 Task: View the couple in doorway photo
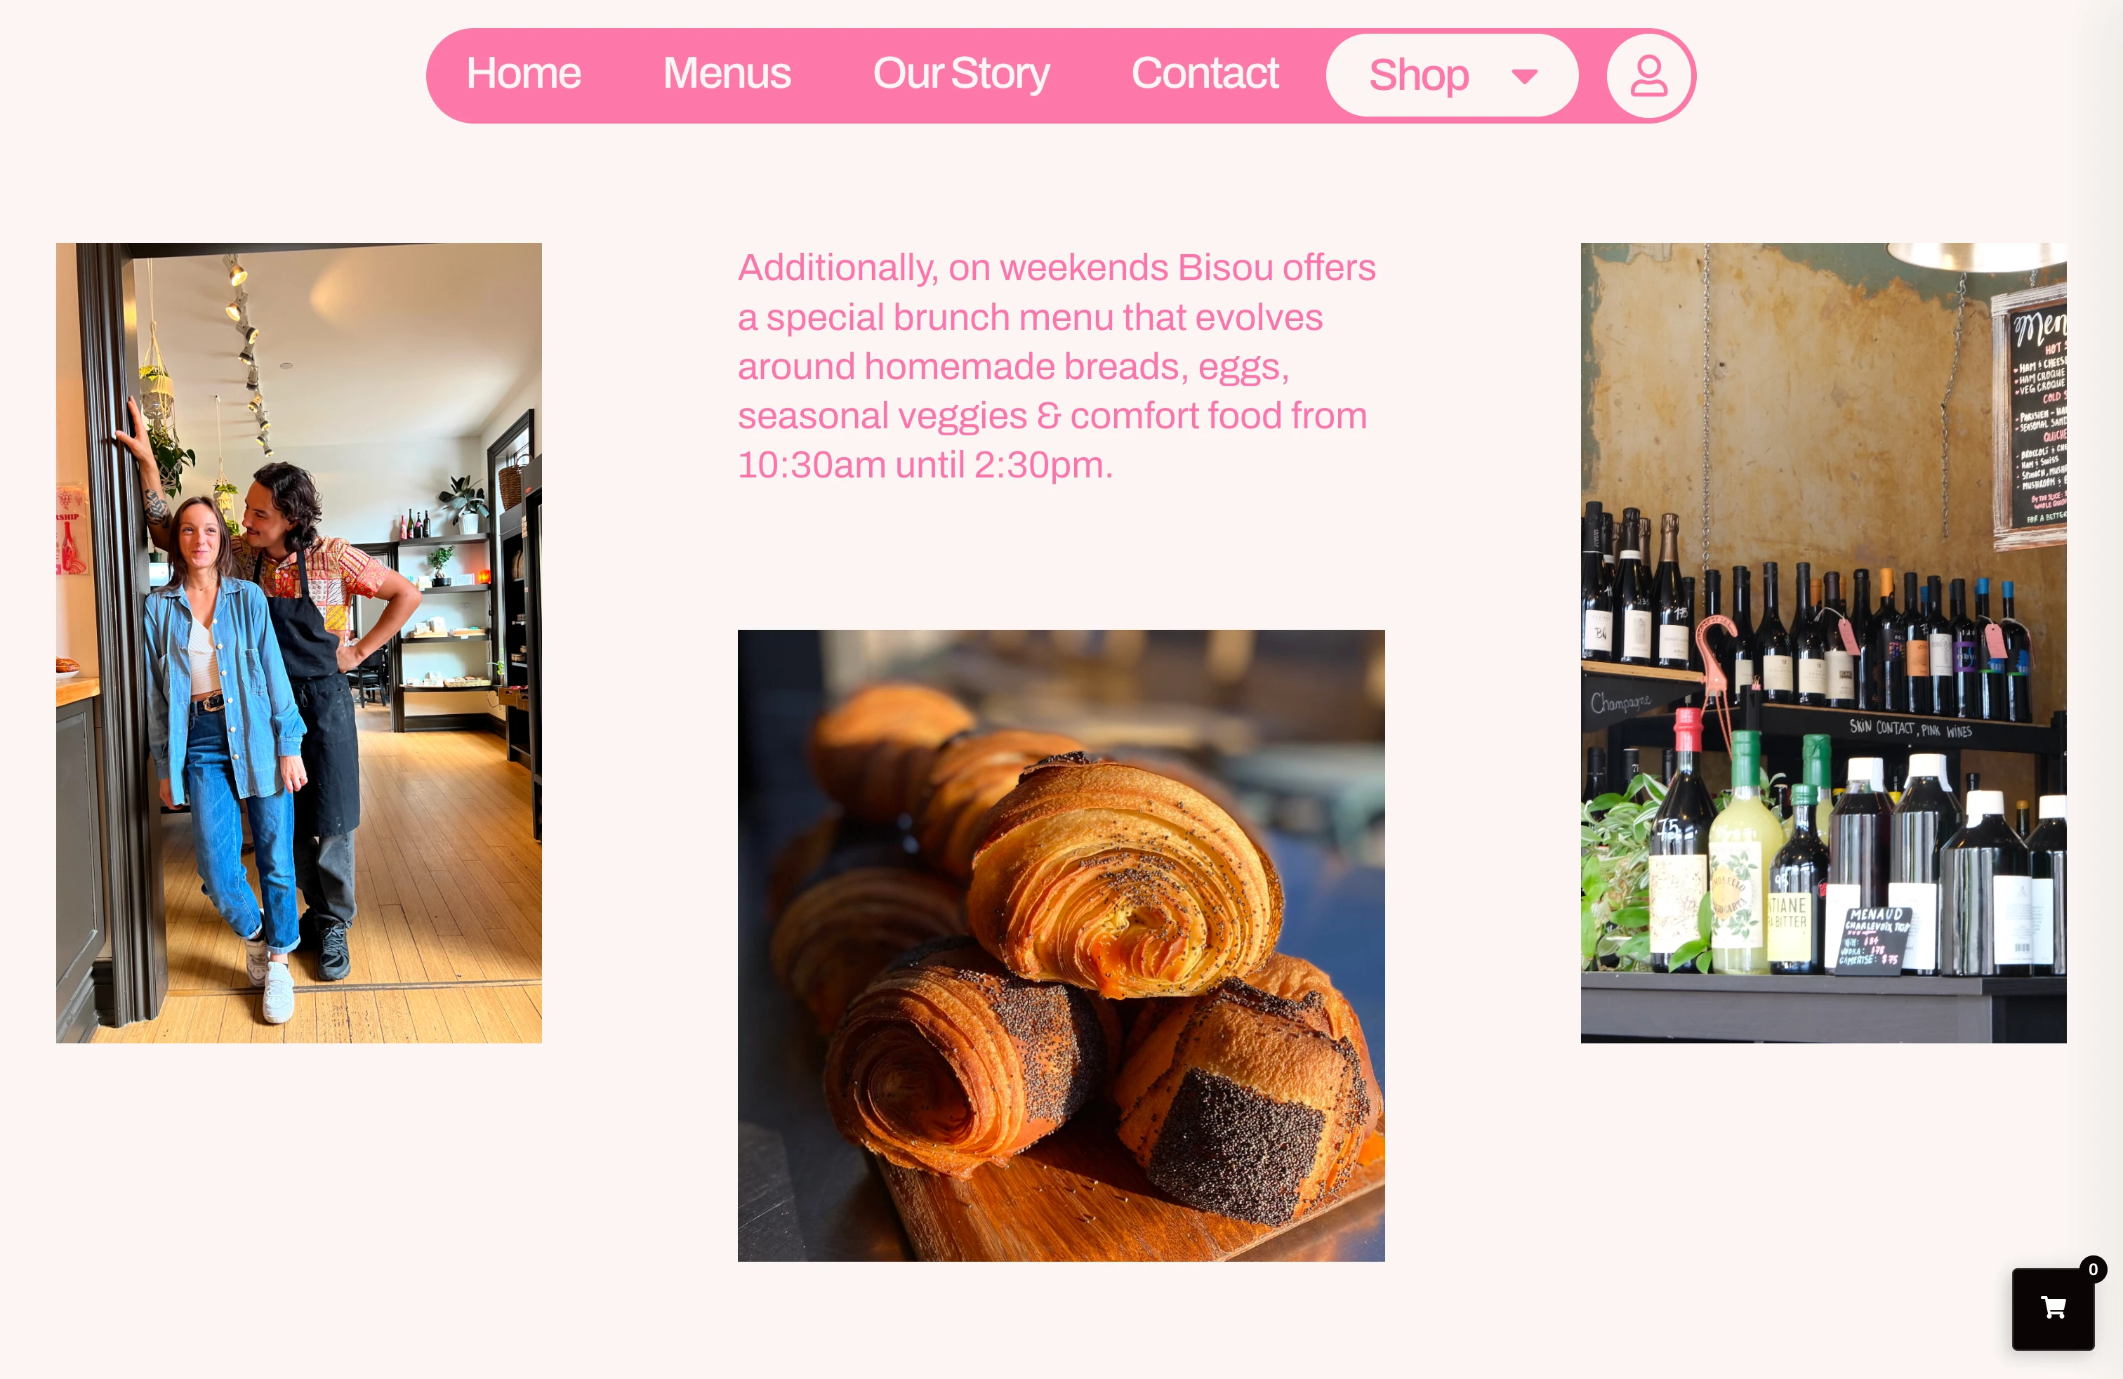[x=299, y=642]
